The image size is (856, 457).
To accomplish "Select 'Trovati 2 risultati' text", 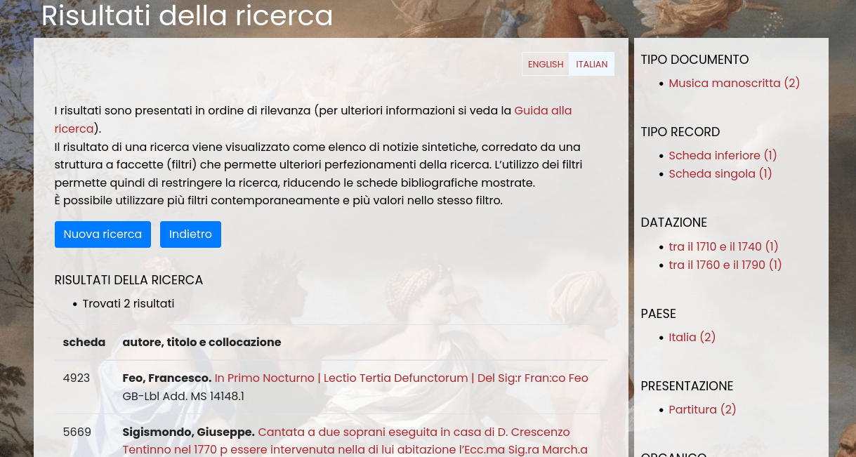I will [x=129, y=303].
